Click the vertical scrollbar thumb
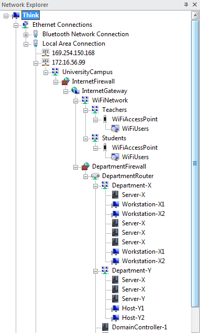The image size is (200, 333). [x=195, y=163]
